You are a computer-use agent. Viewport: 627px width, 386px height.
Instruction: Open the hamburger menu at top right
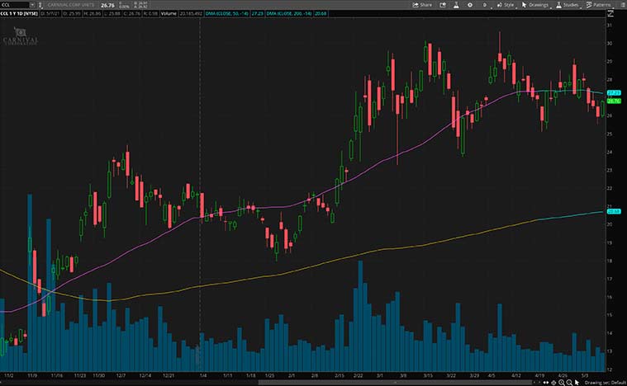pos(620,4)
